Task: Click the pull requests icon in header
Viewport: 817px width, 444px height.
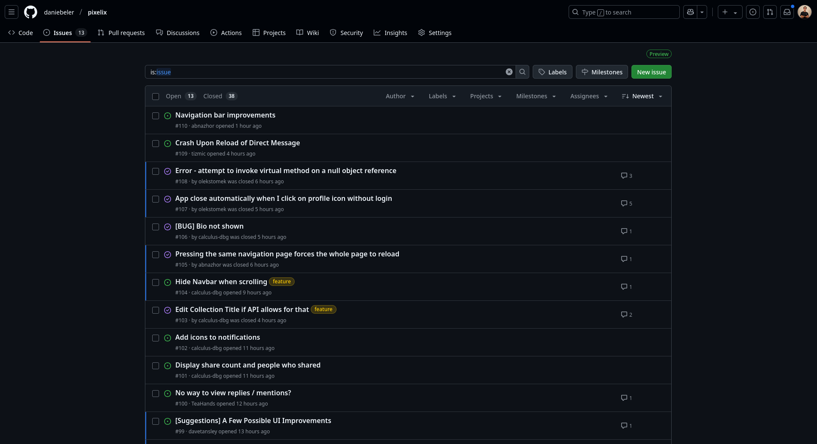Action: 770,12
